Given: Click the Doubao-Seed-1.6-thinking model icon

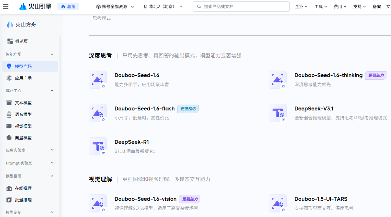Looking at the screenshot, I should click(x=278, y=80).
